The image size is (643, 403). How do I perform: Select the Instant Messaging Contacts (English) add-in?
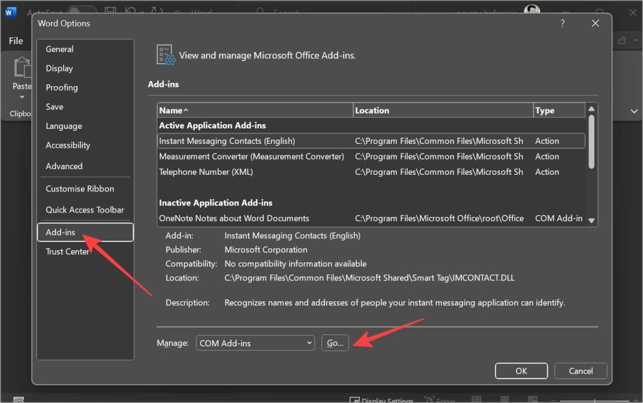point(371,141)
